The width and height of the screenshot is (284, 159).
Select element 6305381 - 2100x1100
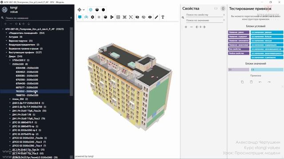27,76
